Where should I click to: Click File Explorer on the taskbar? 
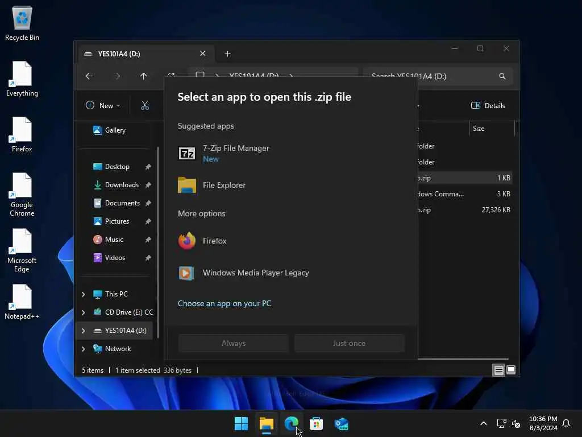click(267, 423)
